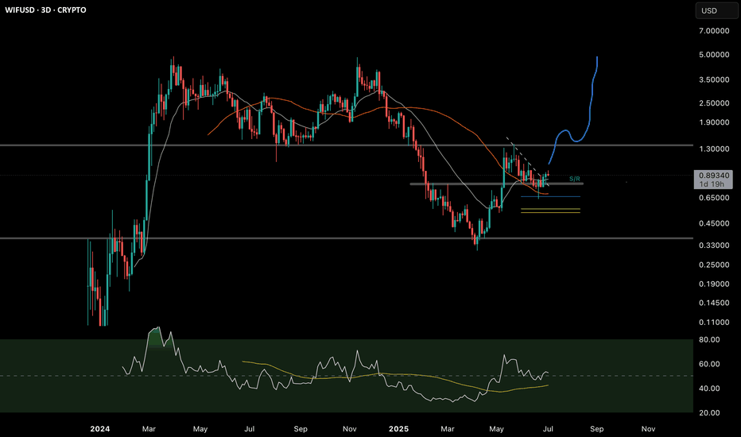Open the USD currency selector
Image resolution: width=741 pixels, height=437 pixels.
coord(716,10)
